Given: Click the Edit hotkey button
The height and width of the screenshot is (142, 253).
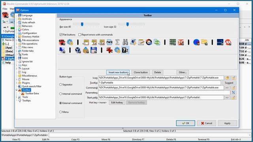Looking at the screenshot, I should [x=117, y=103].
